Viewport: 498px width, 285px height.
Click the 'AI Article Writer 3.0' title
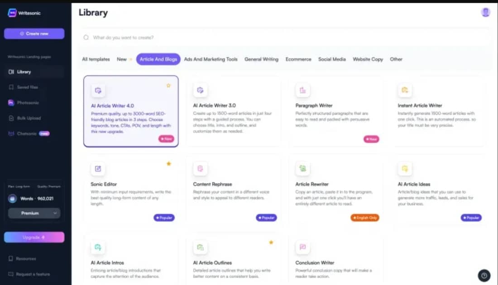tap(215, 105)
